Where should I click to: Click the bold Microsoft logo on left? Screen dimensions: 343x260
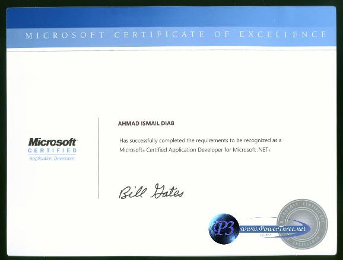(x=52, y=142)
